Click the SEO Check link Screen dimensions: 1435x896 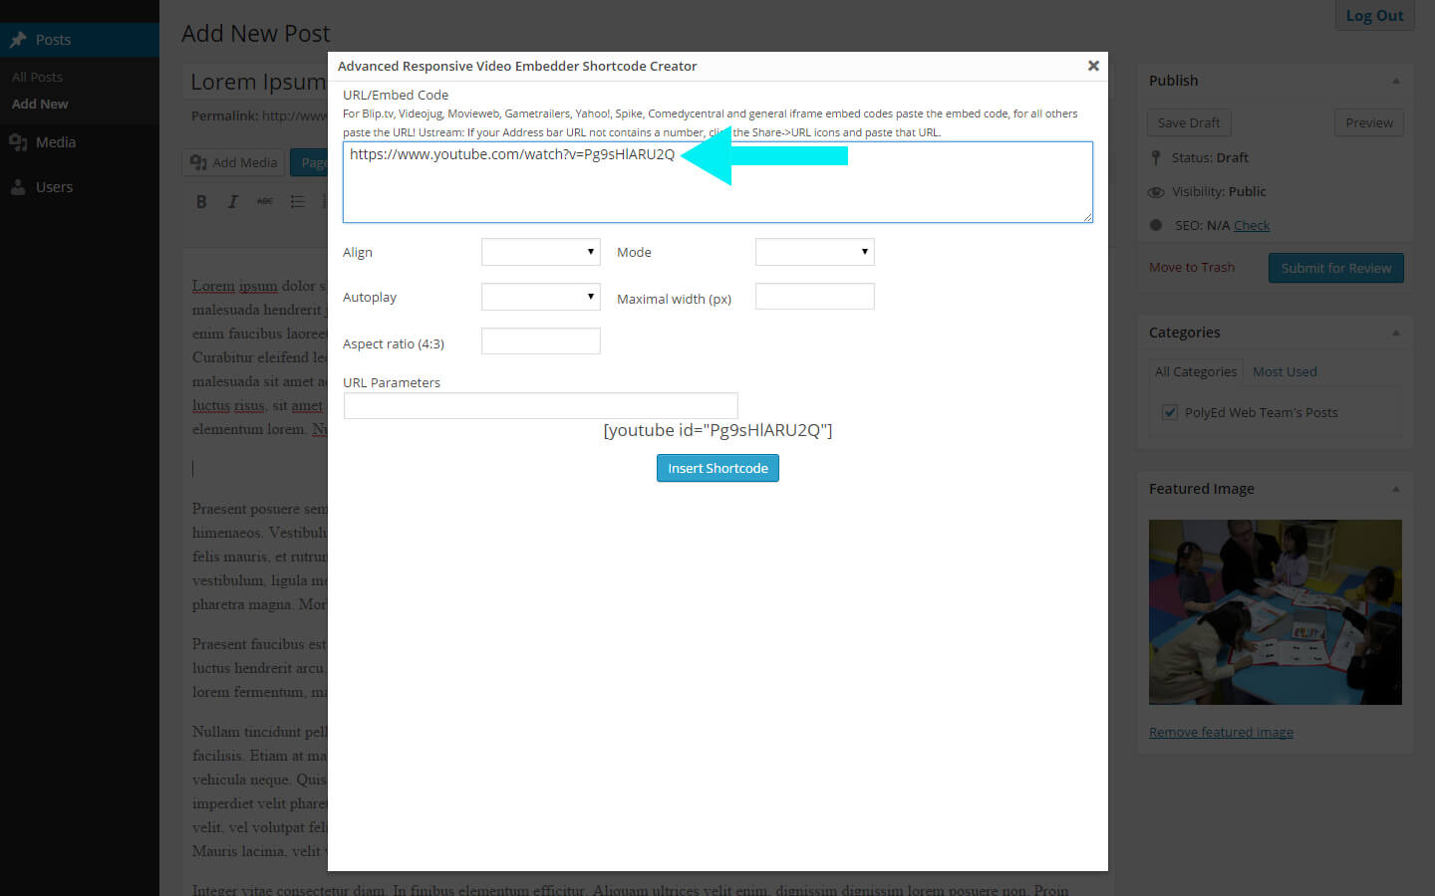[1252, 225]
